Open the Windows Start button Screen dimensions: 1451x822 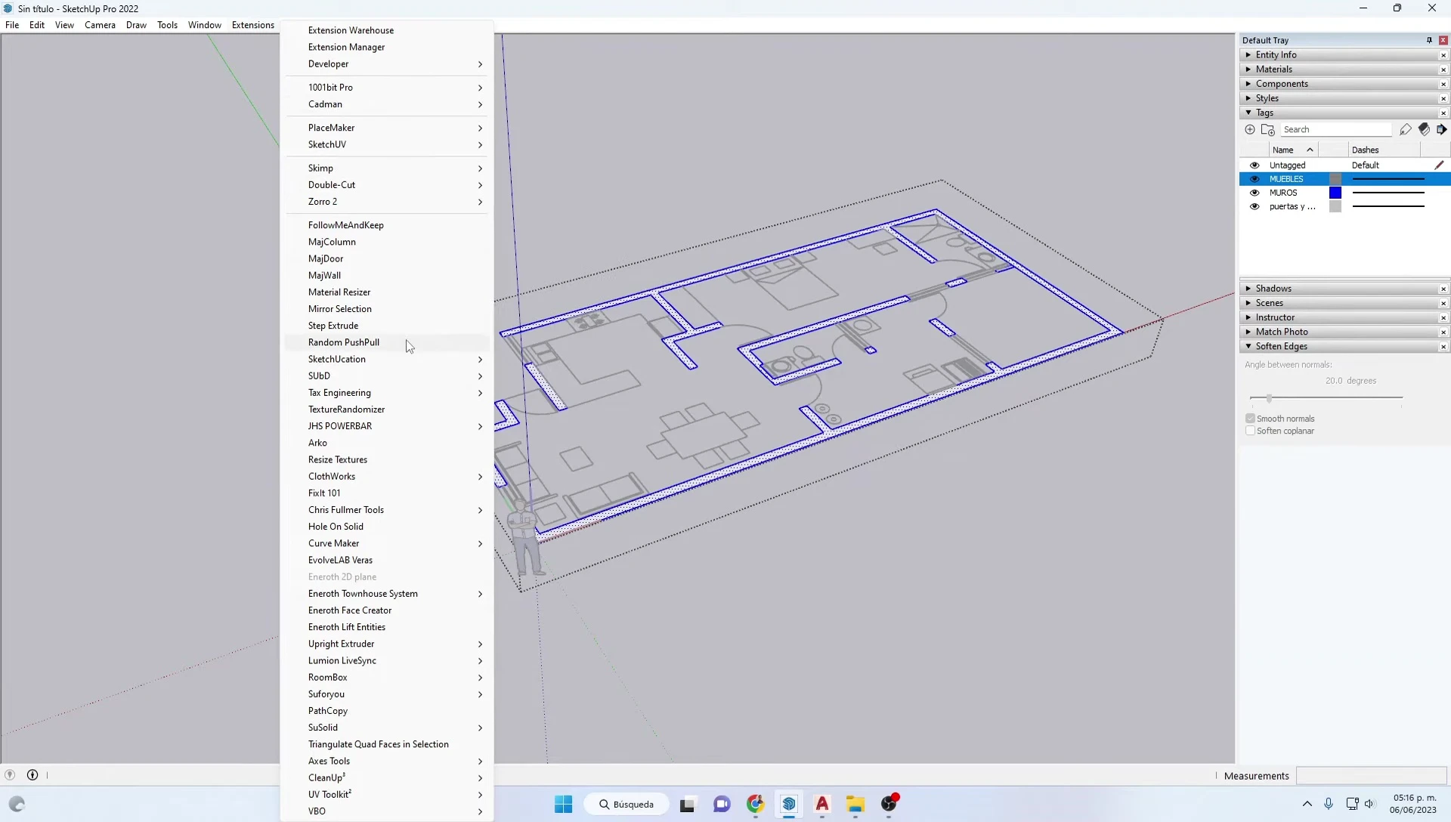click(x=563, y=805)
